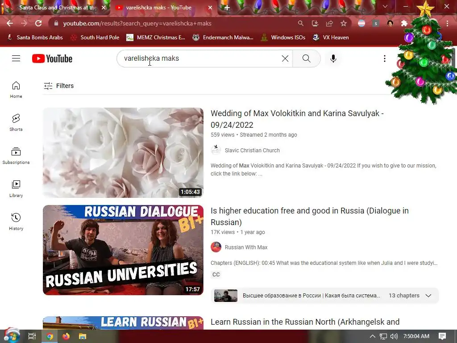Screen dimensions: 457x343
Task: Open Wedding of Max Volokitkin video title
Action: pyautogui.click(x=297, y=119)
